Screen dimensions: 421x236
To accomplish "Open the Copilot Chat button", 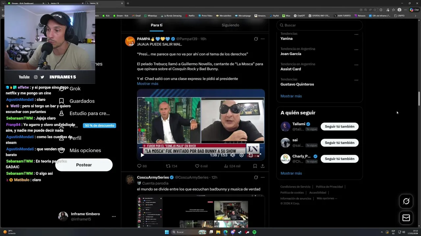I will [414, 10].
